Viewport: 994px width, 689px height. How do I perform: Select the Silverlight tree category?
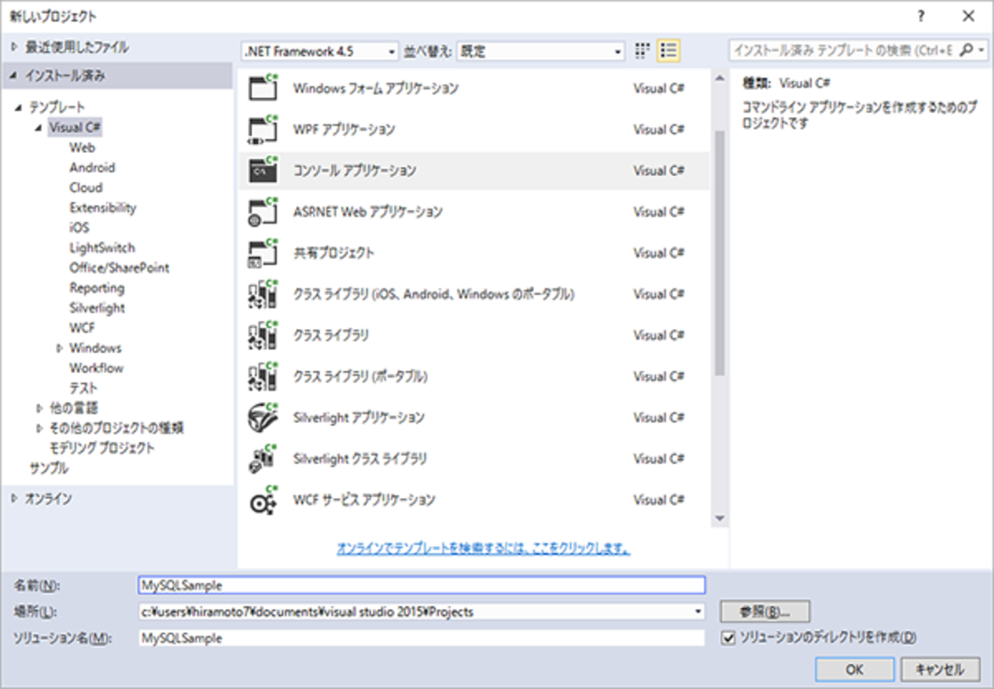pyautogui.click(x=97, y=307)
